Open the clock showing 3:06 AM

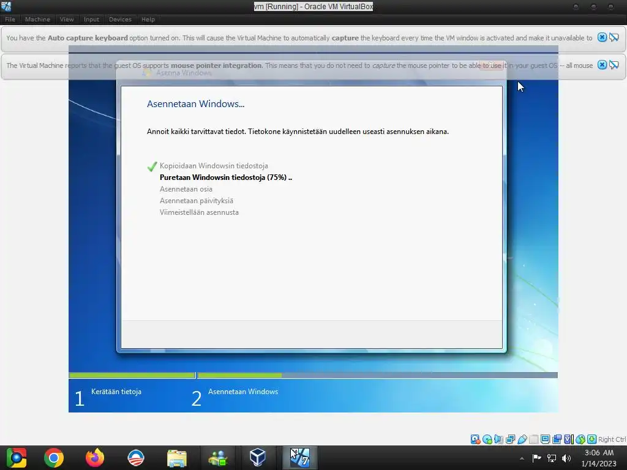(x=599, y=458)
